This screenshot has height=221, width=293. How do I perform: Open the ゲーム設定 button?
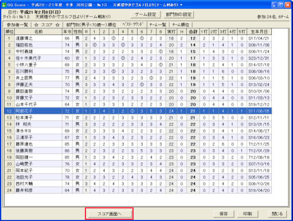[146, 14]
